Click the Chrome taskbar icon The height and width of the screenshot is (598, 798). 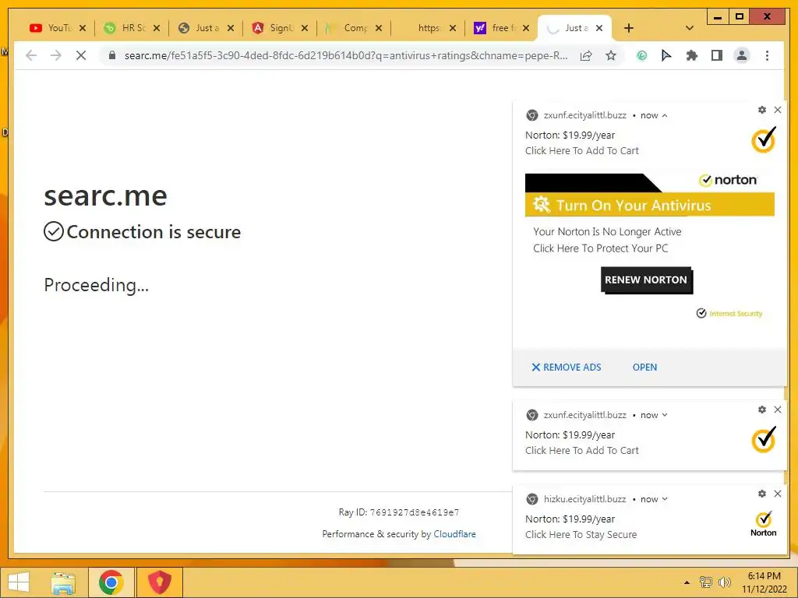click(111, 582)
